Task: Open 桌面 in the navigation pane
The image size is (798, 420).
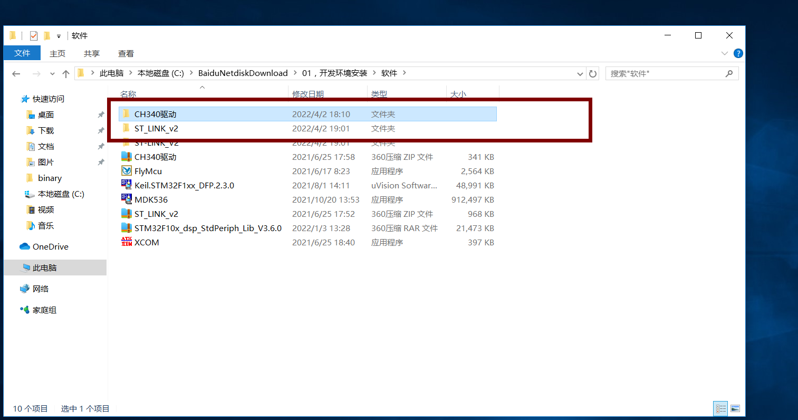Action: tap(46, 114)
